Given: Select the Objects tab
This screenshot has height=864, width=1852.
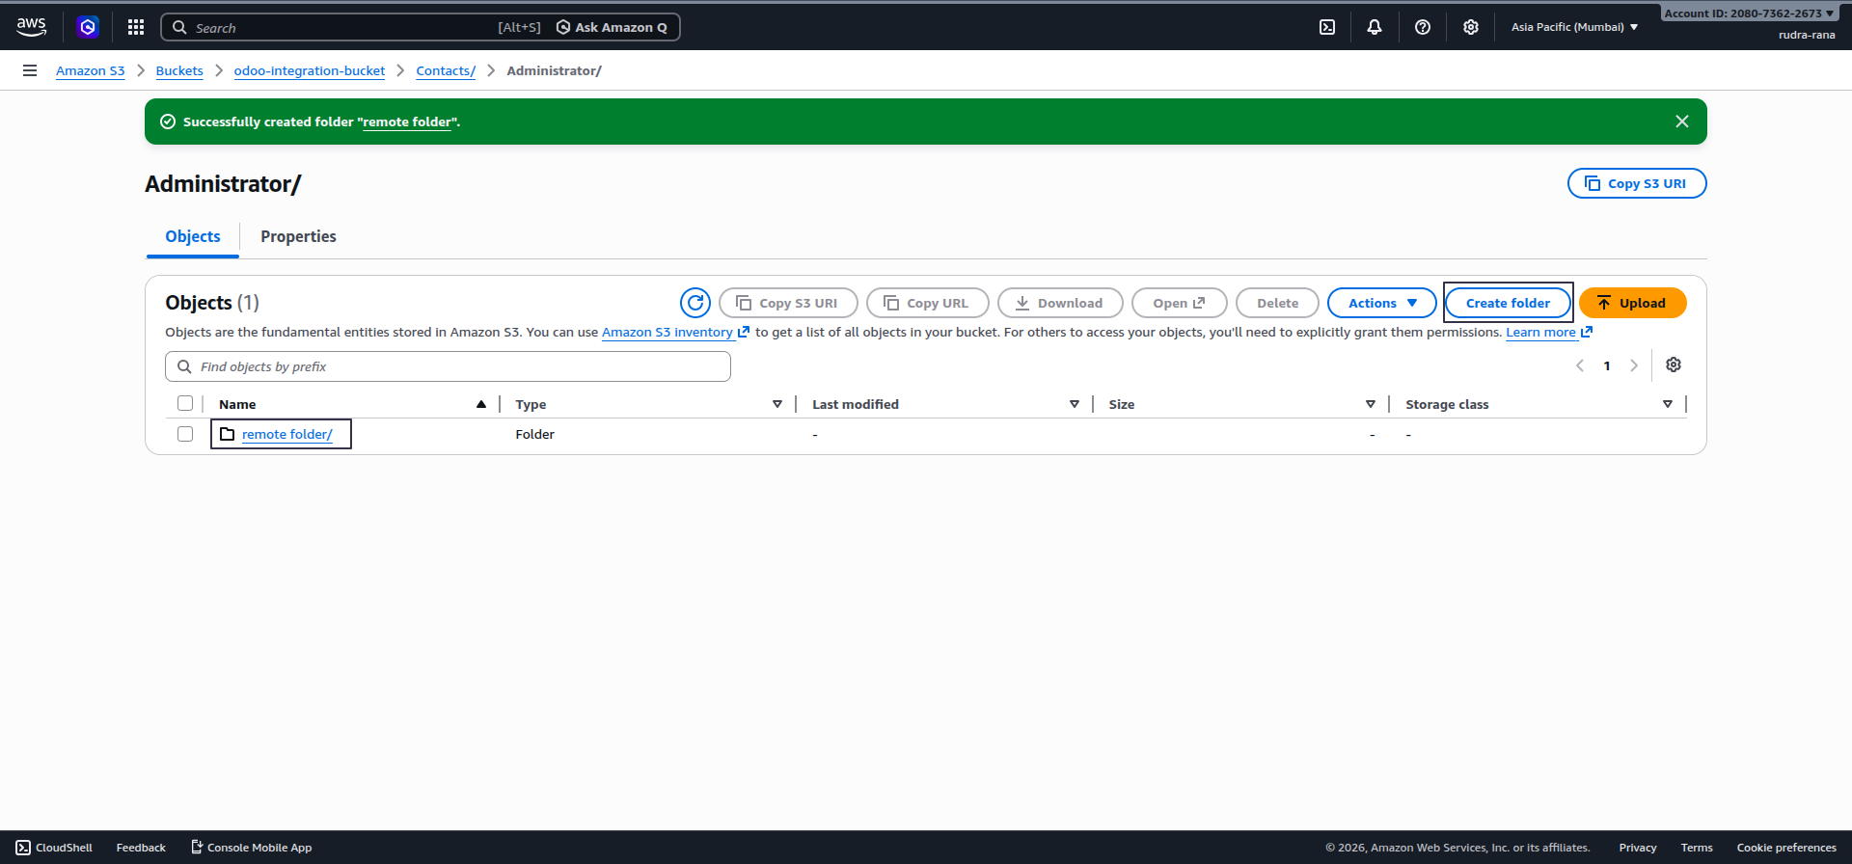Looking at the screenshot, I should (x=193, y=236).
